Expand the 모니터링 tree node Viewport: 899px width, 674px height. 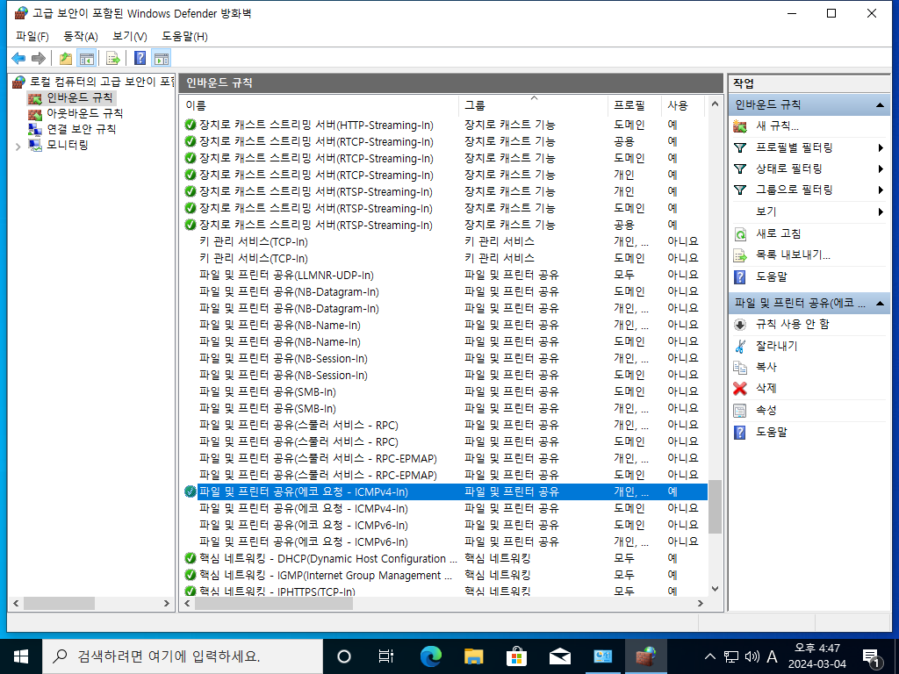(x=18, y=147)
